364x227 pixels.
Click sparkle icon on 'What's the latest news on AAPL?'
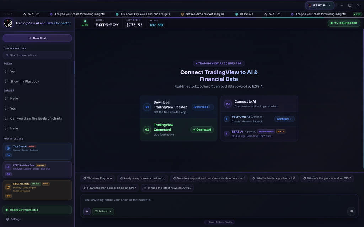(x=145, y=188)
